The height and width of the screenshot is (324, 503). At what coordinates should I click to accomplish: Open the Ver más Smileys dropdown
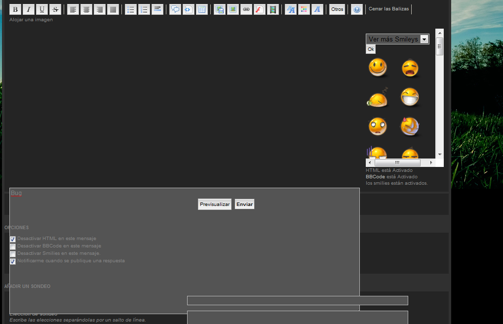[397, 39]
